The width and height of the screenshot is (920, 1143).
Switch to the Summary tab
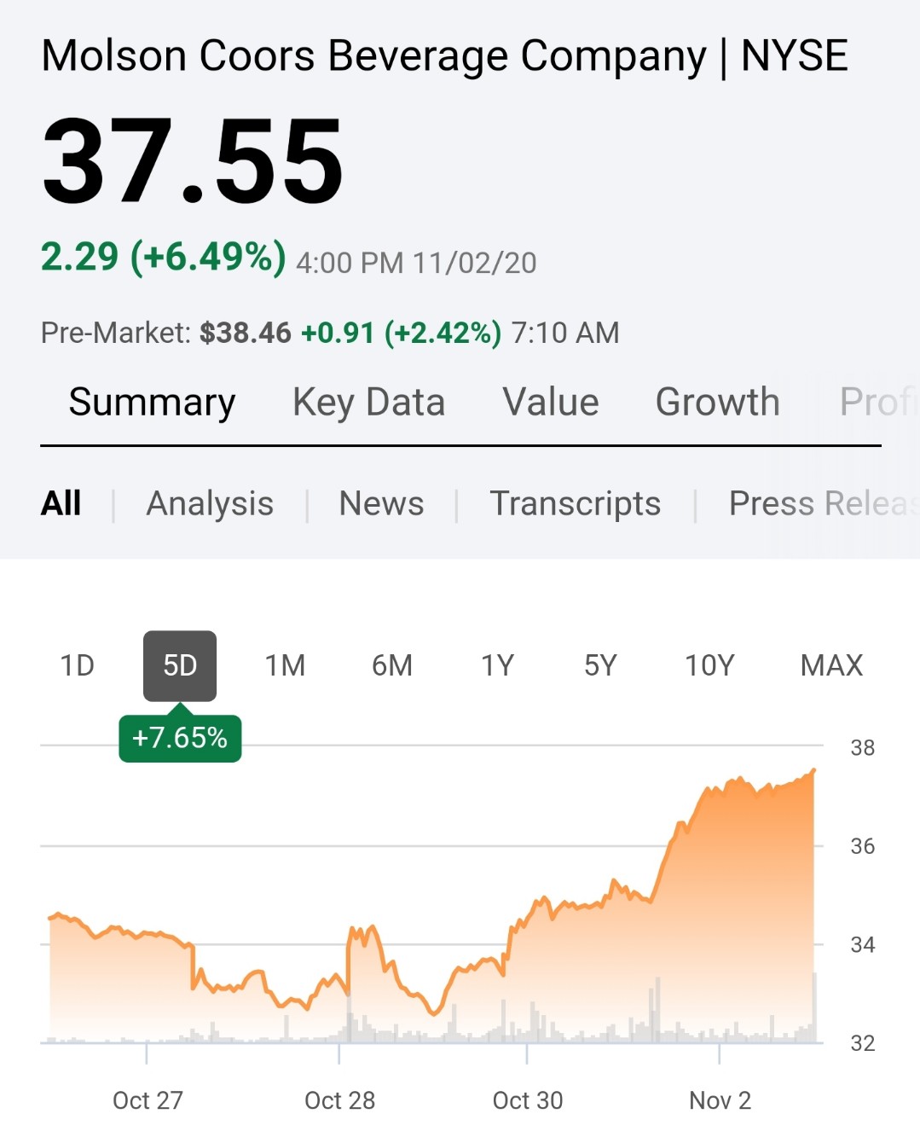point(152,403)
